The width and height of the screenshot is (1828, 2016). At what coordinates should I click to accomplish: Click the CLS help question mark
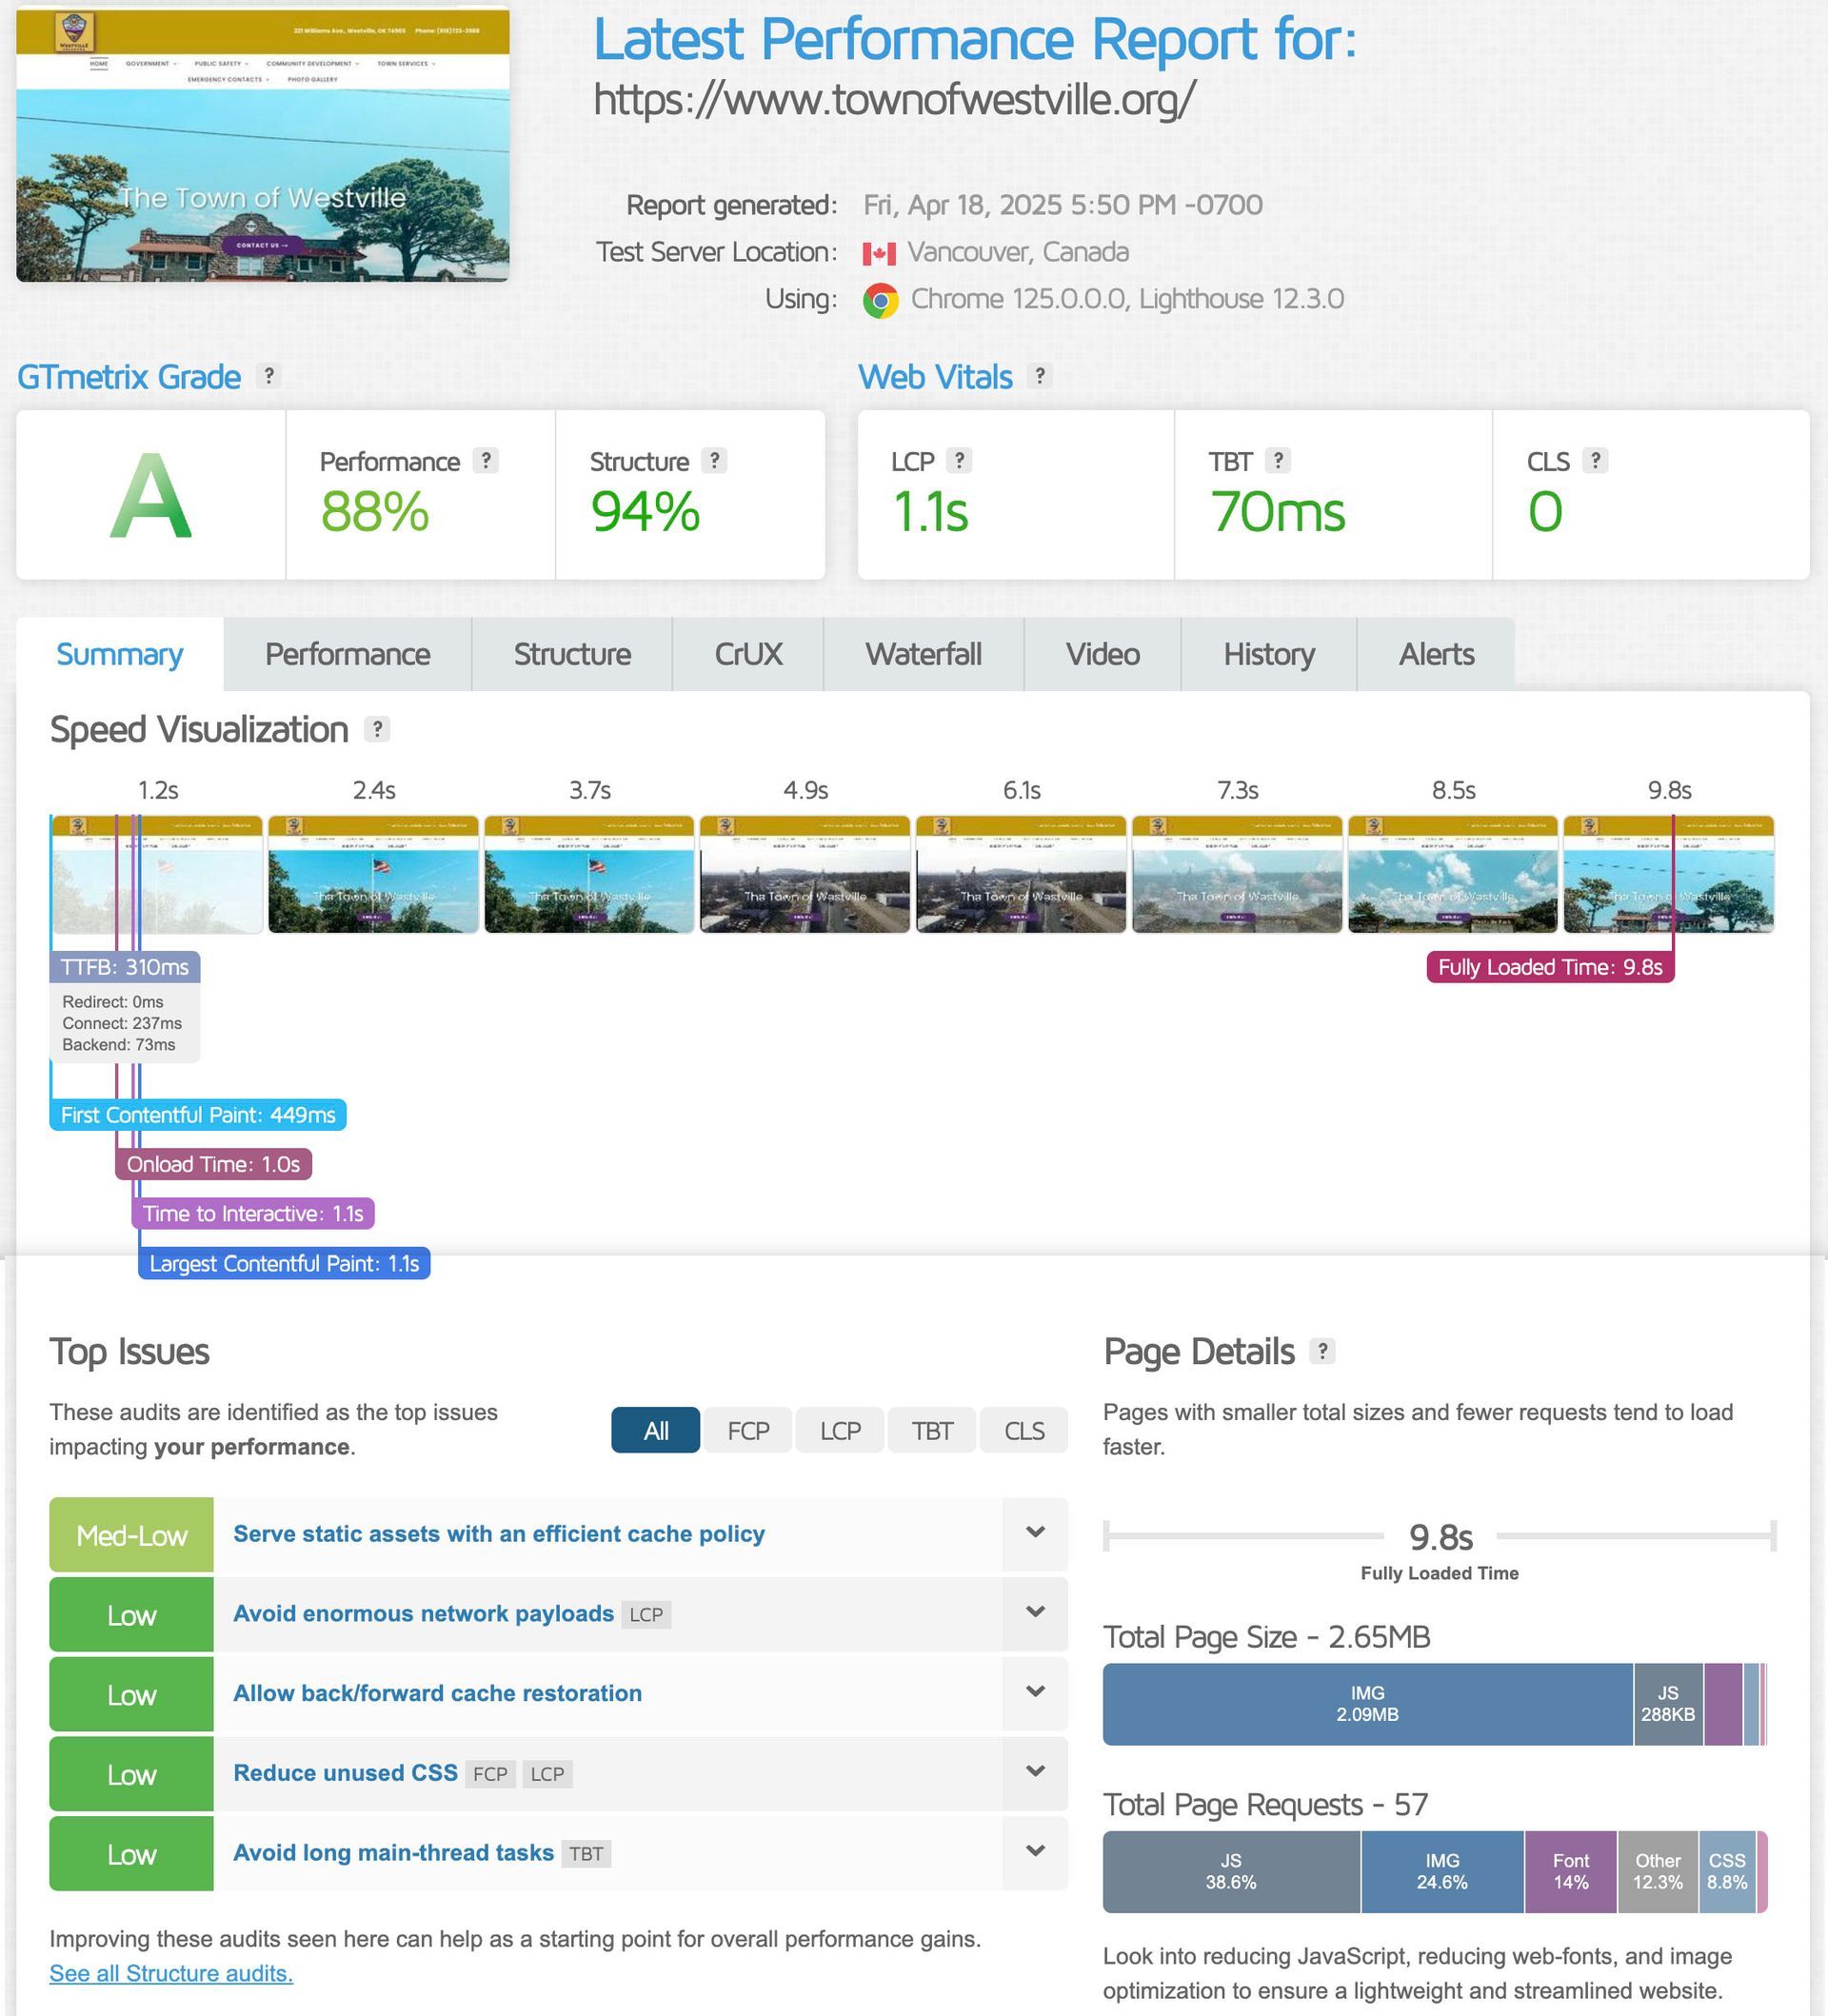click(1595, 461)
